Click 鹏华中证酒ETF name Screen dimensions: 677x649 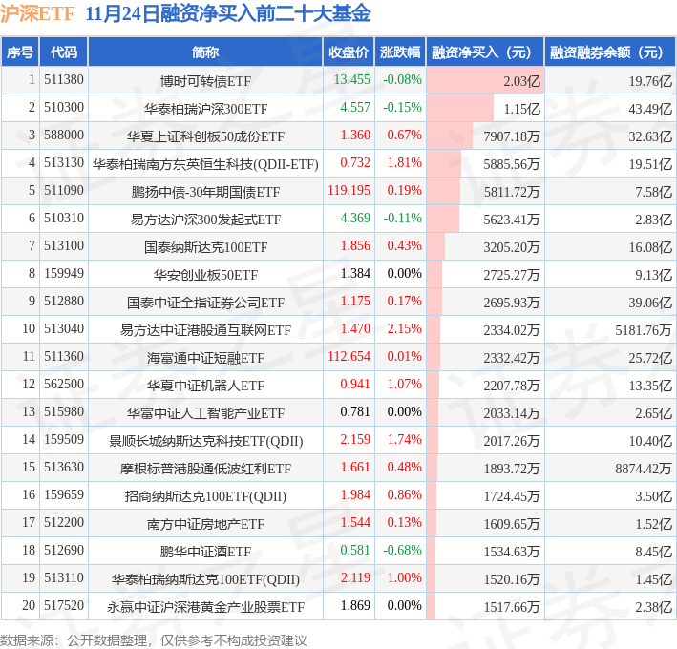point(205,551)
